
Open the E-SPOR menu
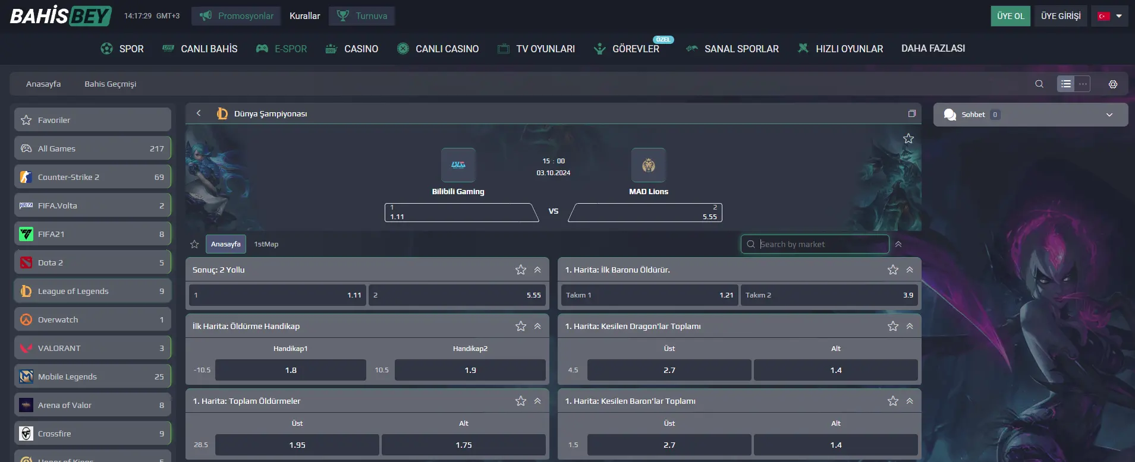[281, 49]
